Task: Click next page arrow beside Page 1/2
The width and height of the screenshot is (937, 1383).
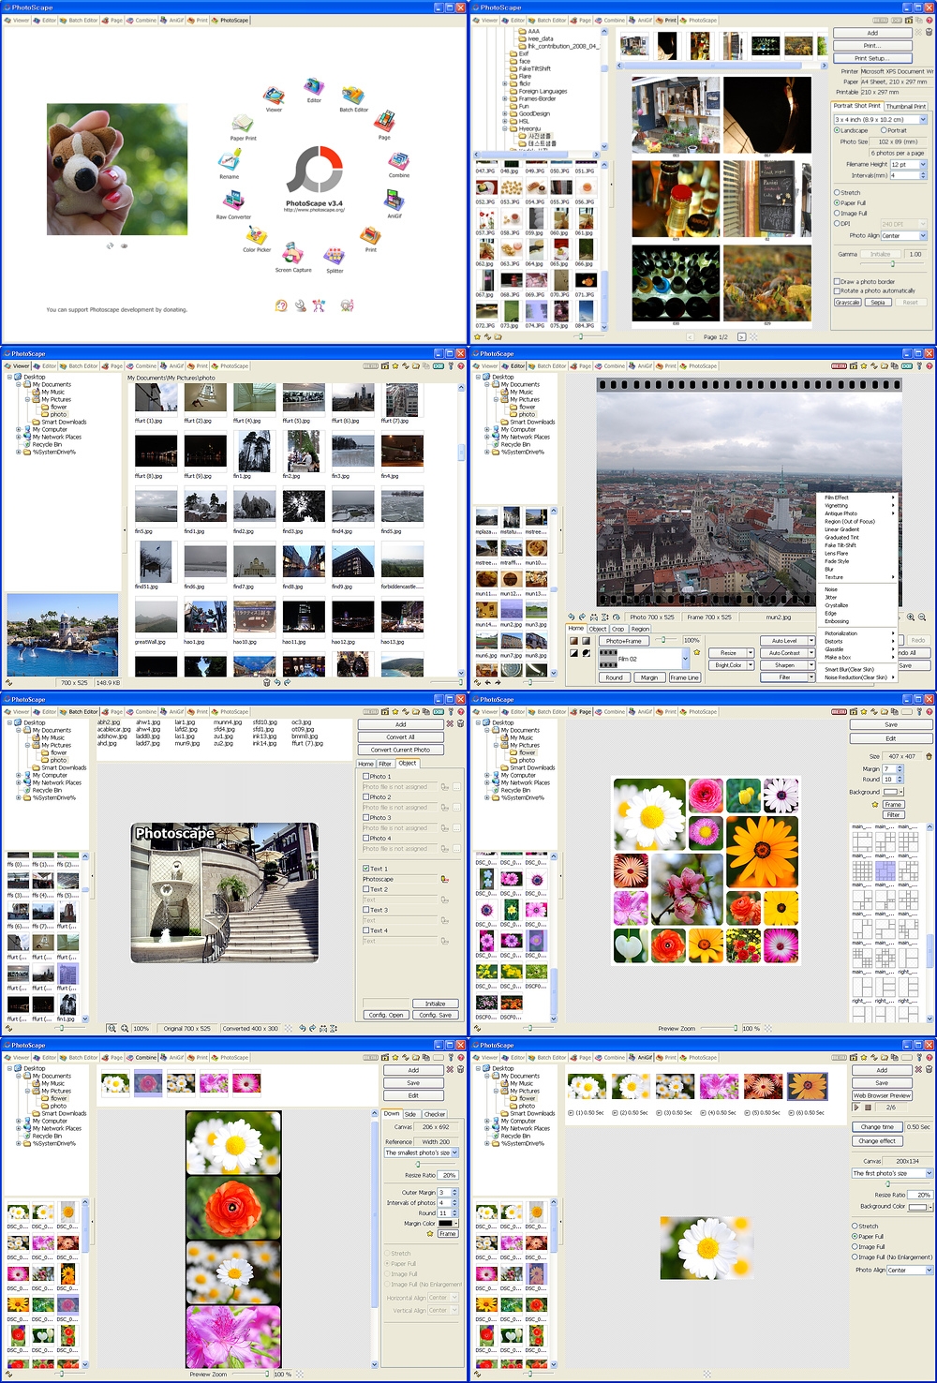Action: 741,336
